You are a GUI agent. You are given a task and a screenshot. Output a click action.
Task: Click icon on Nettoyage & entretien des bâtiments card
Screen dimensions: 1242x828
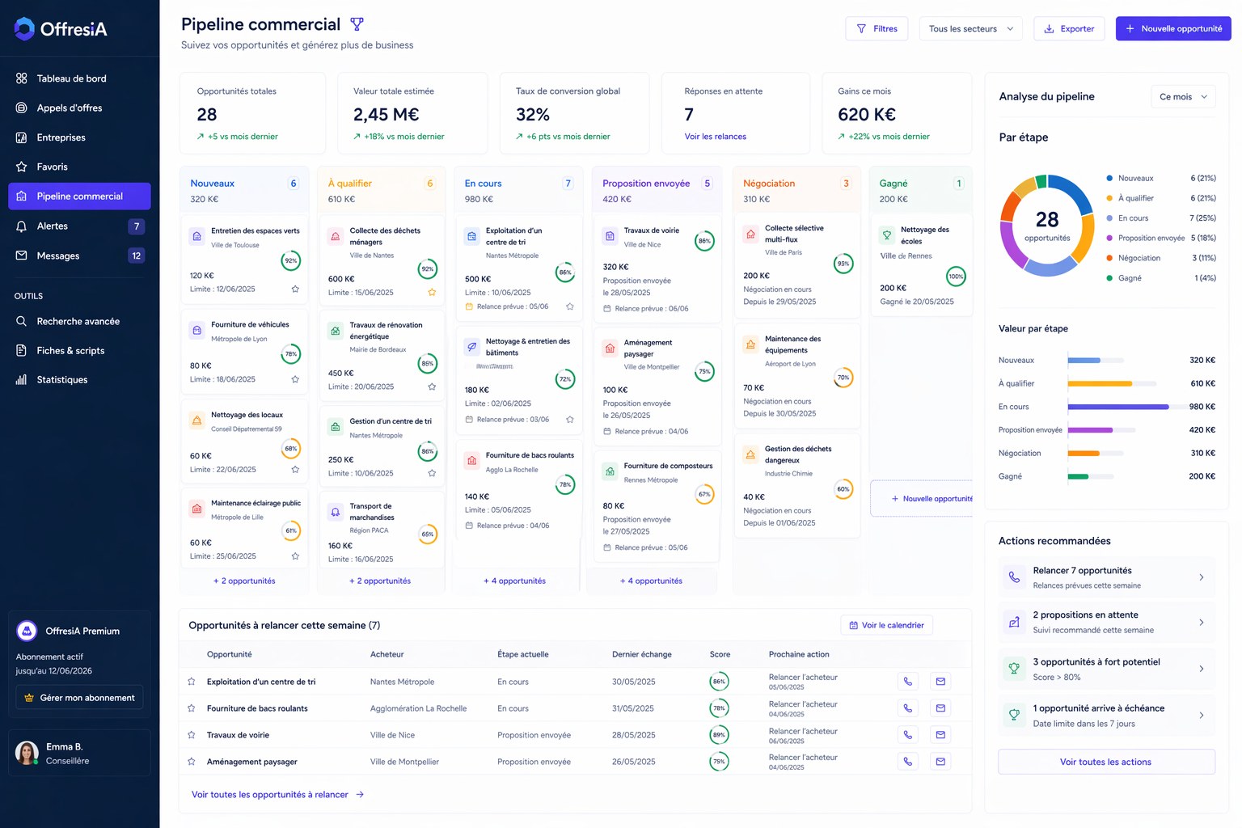471,347
